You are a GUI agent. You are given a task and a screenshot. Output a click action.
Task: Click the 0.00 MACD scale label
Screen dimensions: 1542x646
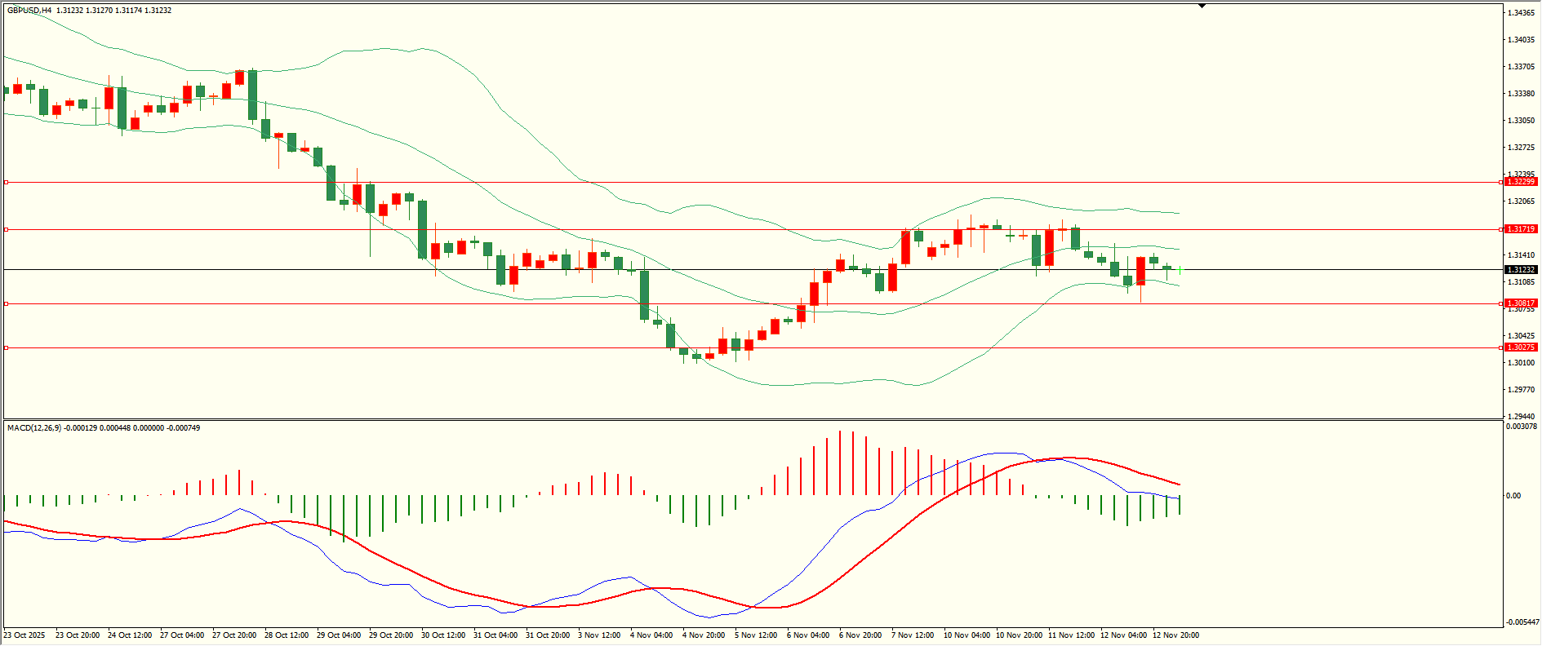pos(1513,495)
